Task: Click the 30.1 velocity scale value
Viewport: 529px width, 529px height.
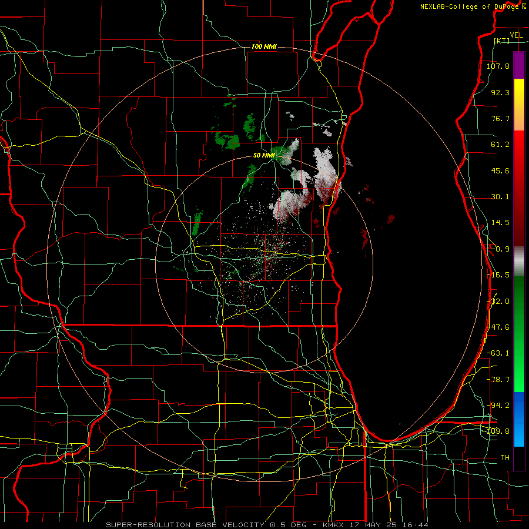Action: click(500, 197)
